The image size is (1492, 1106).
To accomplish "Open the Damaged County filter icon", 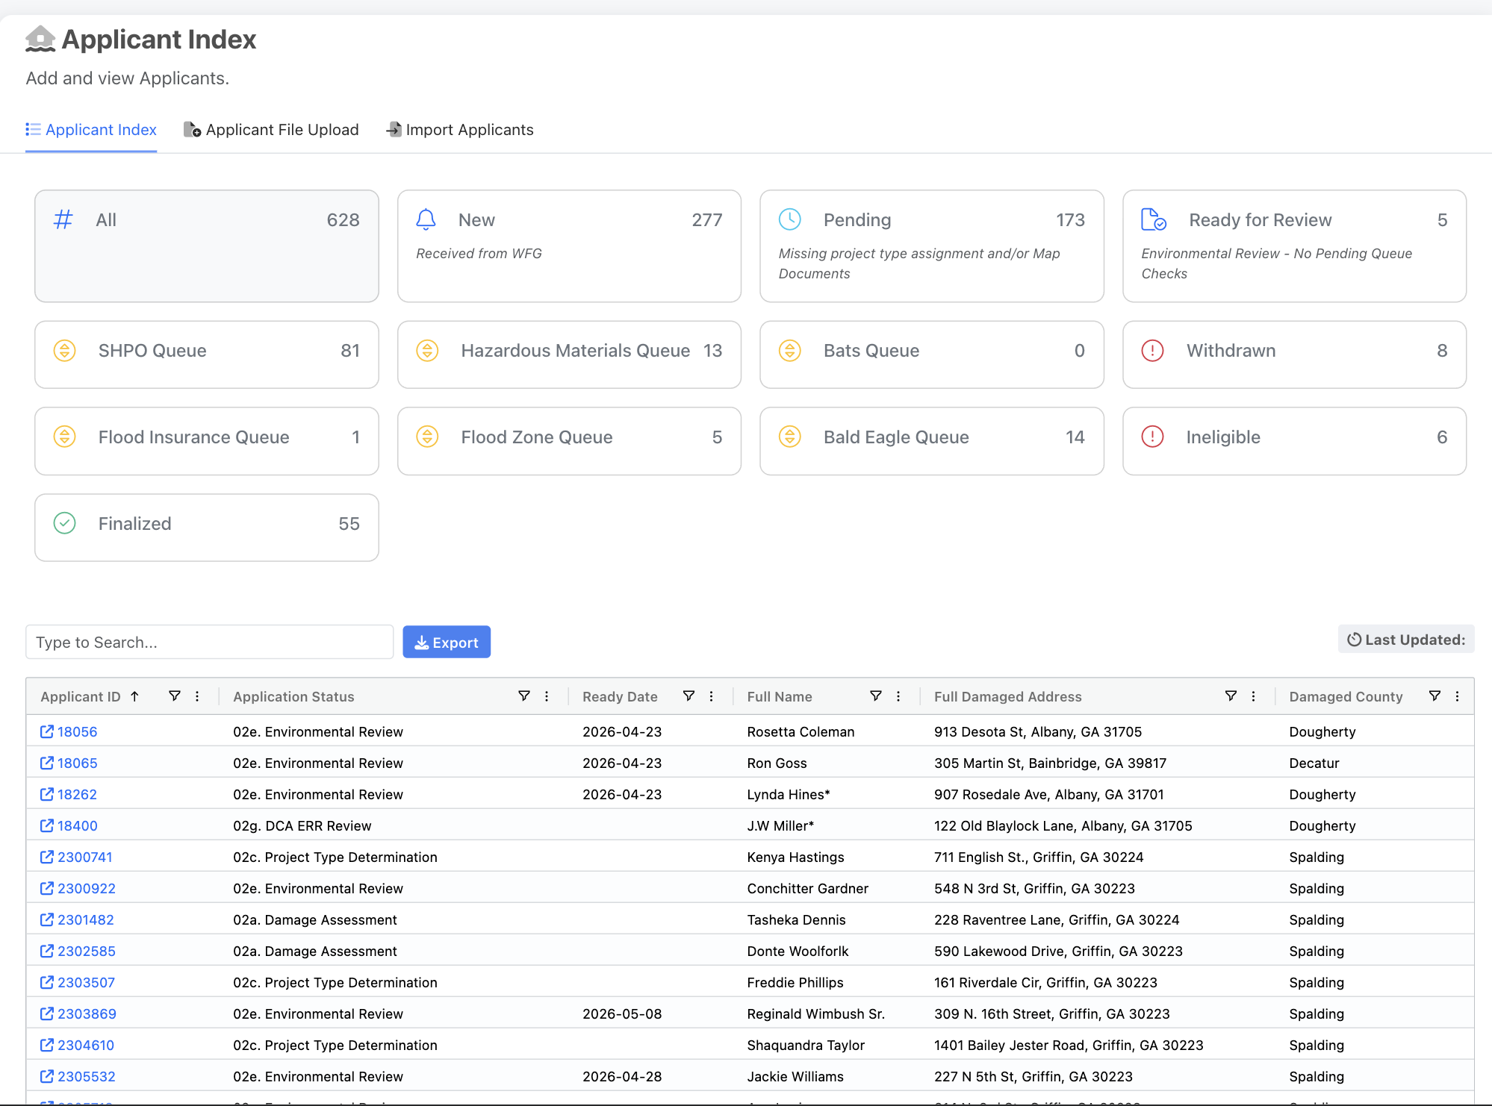I will point(1435,696).
